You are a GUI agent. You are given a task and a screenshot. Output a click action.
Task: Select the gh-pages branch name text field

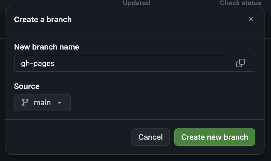[x=120, y=63]
